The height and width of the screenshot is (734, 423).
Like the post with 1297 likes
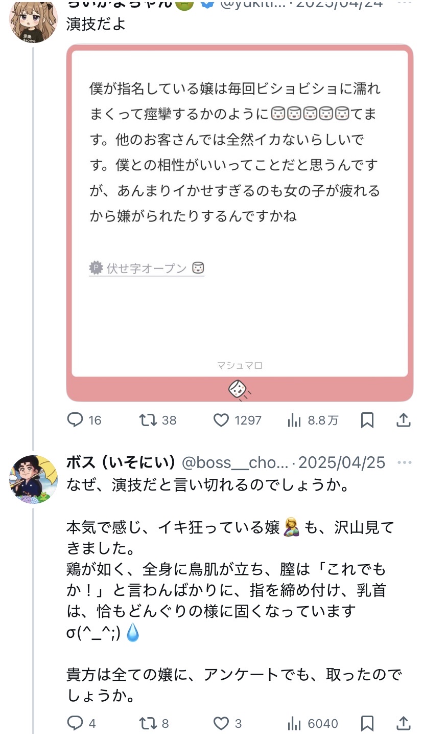(x=221, y=420)
